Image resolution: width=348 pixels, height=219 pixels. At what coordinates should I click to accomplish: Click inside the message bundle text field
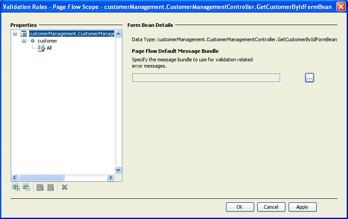(x=206, y=77)
